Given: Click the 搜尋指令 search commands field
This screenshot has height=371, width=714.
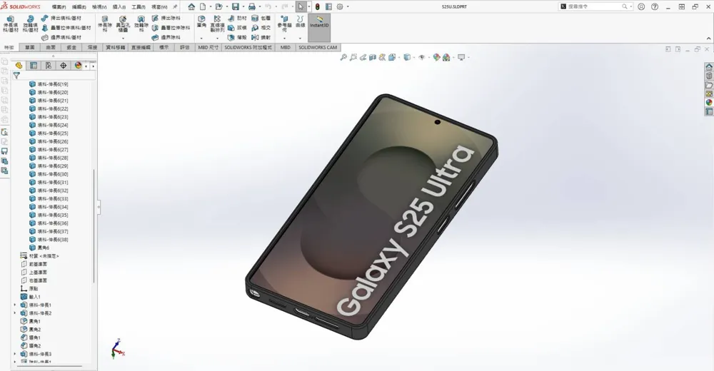Looking at the screenshot, I should click(595, 7).
